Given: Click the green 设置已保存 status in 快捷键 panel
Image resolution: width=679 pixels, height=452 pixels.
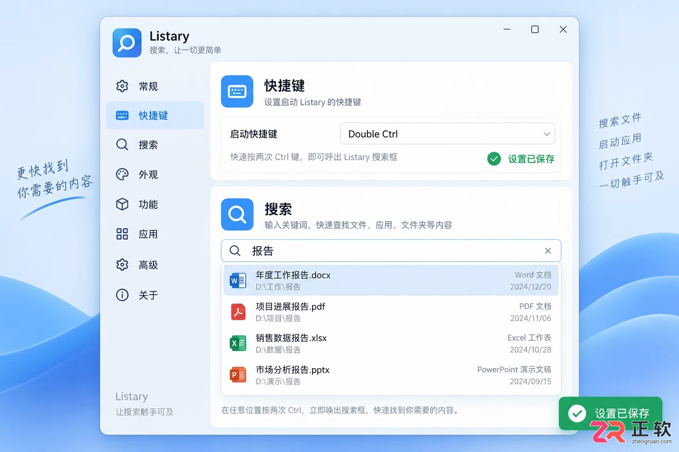Looking at the screenshot, I should click(521, 159).
